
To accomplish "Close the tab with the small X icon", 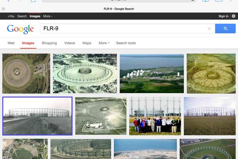I will 3,9.
